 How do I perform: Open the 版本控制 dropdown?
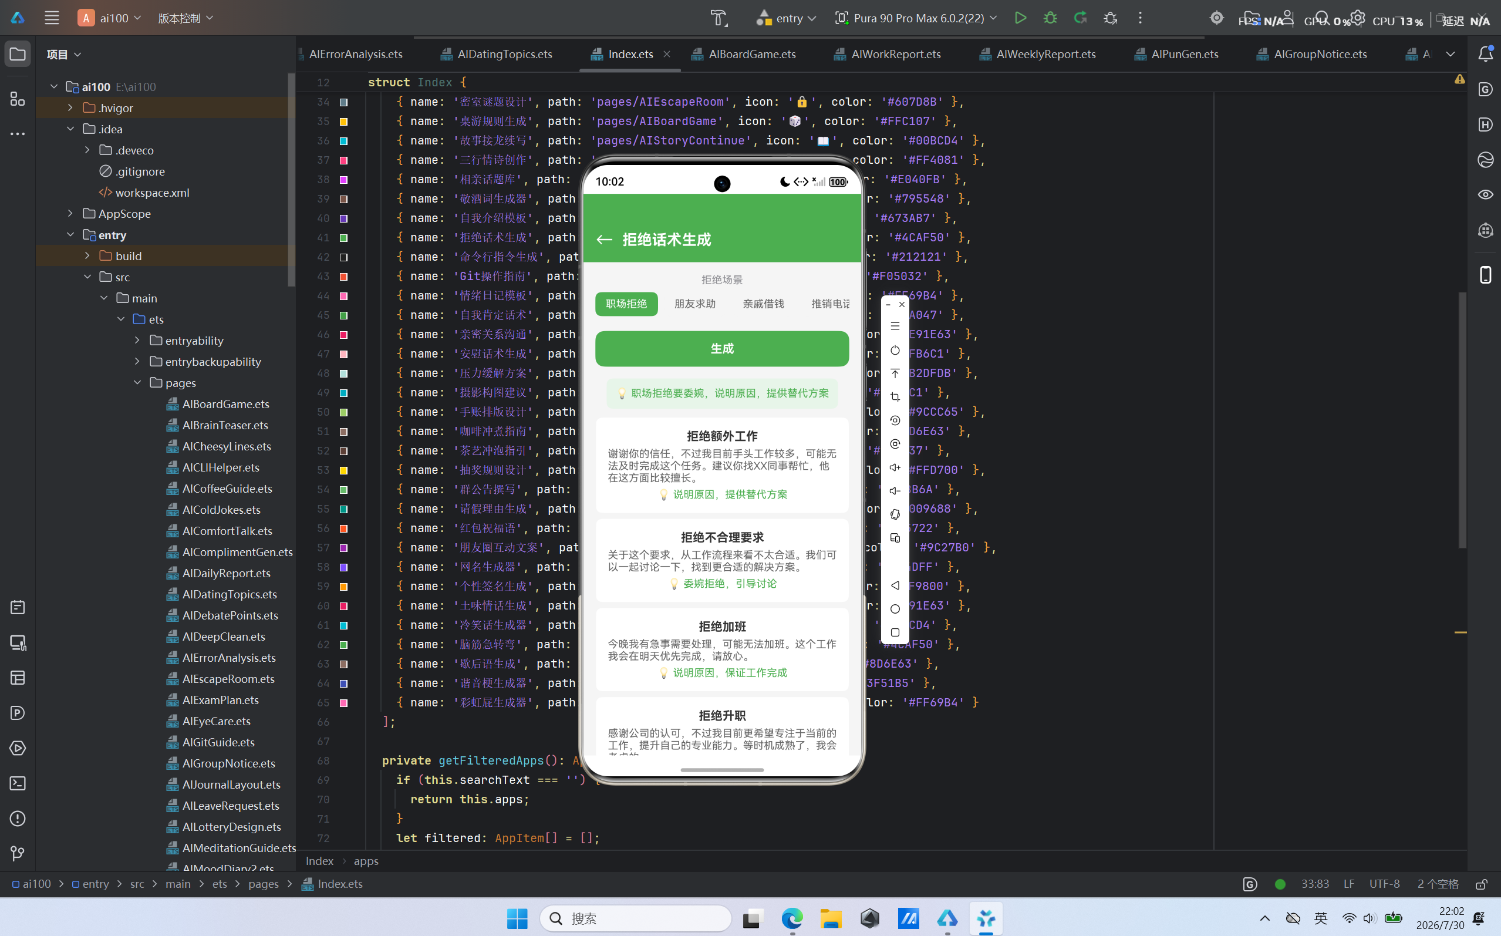coord(185,18)
